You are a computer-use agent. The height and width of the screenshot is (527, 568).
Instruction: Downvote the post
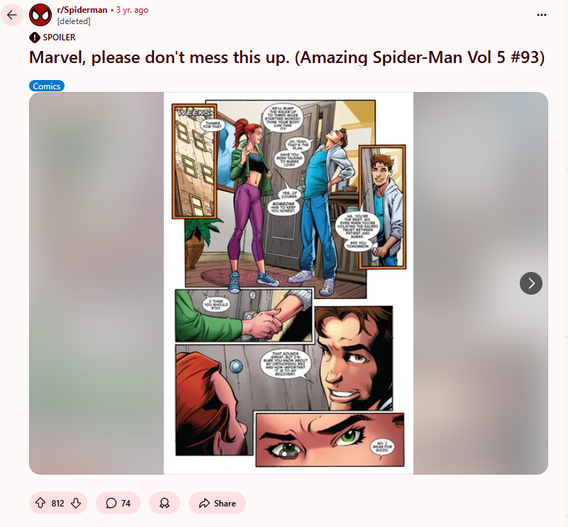[x=76, y=503]
